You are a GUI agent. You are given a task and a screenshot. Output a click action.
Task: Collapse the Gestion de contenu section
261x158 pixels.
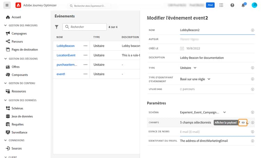click(5, 83)
